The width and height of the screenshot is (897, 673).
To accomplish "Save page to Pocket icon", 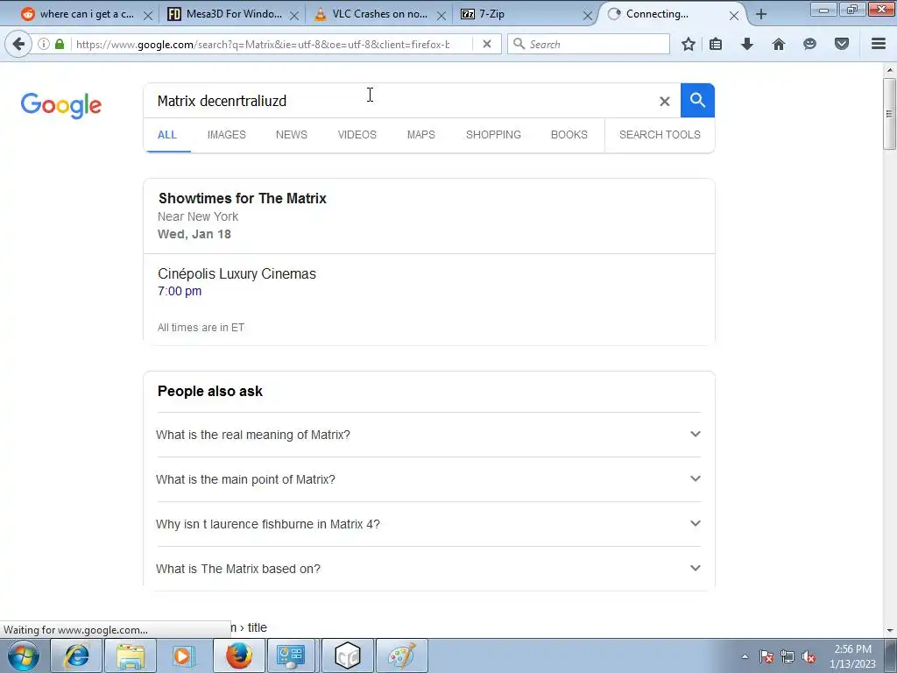I will pyautogui.click(x=842, y=44).
